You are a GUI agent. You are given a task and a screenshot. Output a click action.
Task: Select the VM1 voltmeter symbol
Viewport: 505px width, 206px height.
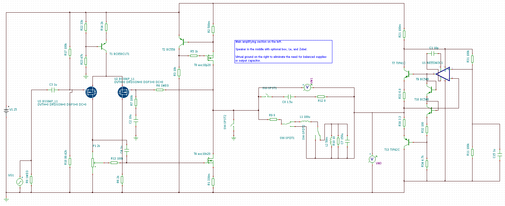pos(307,88)
